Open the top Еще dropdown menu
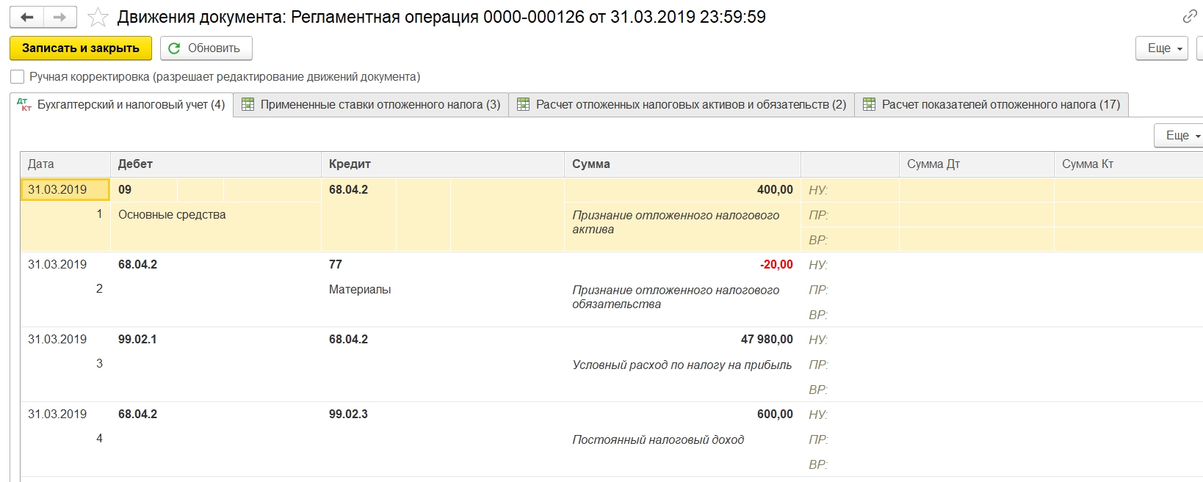The image size is (1203, 482). tap(1162, 48)
